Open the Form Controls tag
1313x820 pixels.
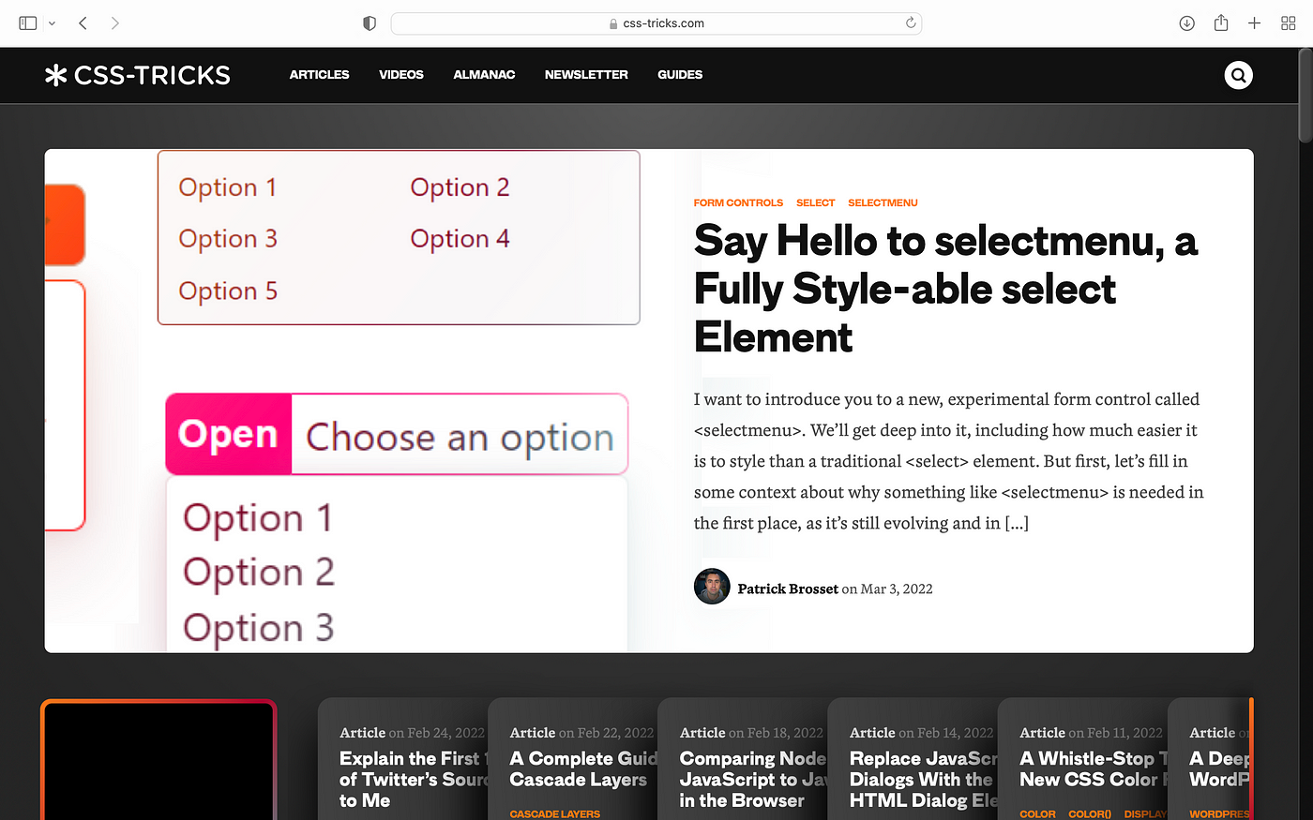coord(738,202)
